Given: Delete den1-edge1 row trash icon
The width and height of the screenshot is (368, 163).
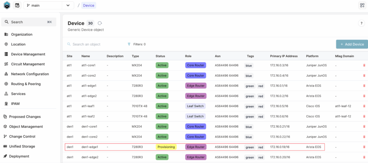Looking at the screenshot, I should pyautogui.click(x=364, y=147).
